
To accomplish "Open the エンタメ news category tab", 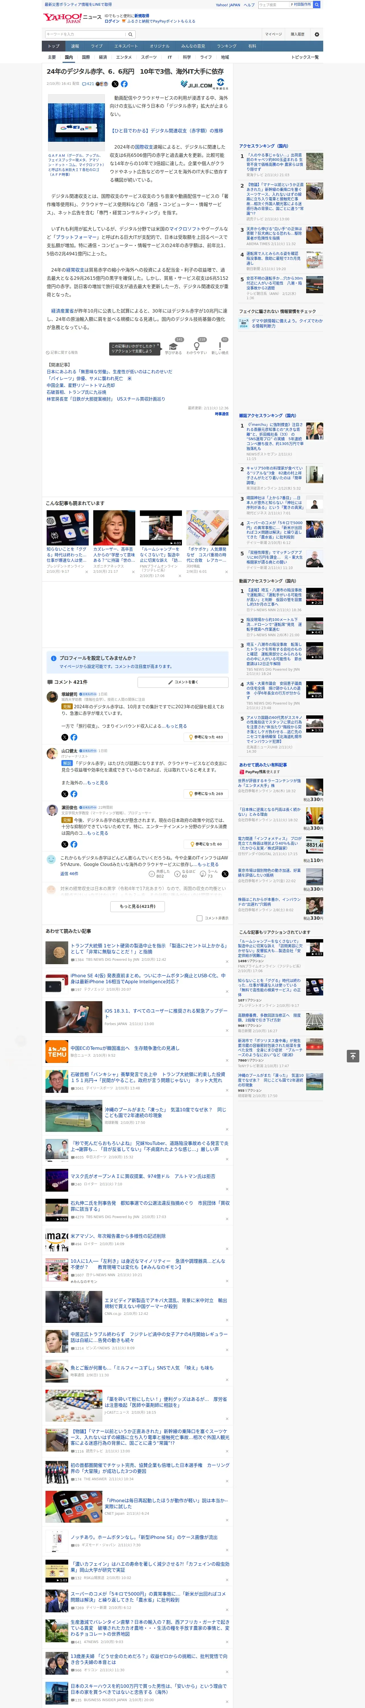I will (124, 57).
